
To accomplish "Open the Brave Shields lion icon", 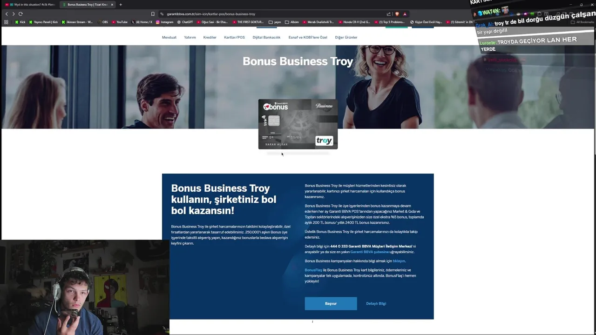I will [x=397, y=14].
